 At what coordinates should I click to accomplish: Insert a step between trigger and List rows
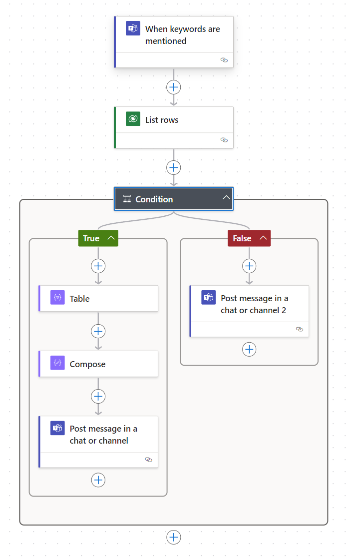173,87
